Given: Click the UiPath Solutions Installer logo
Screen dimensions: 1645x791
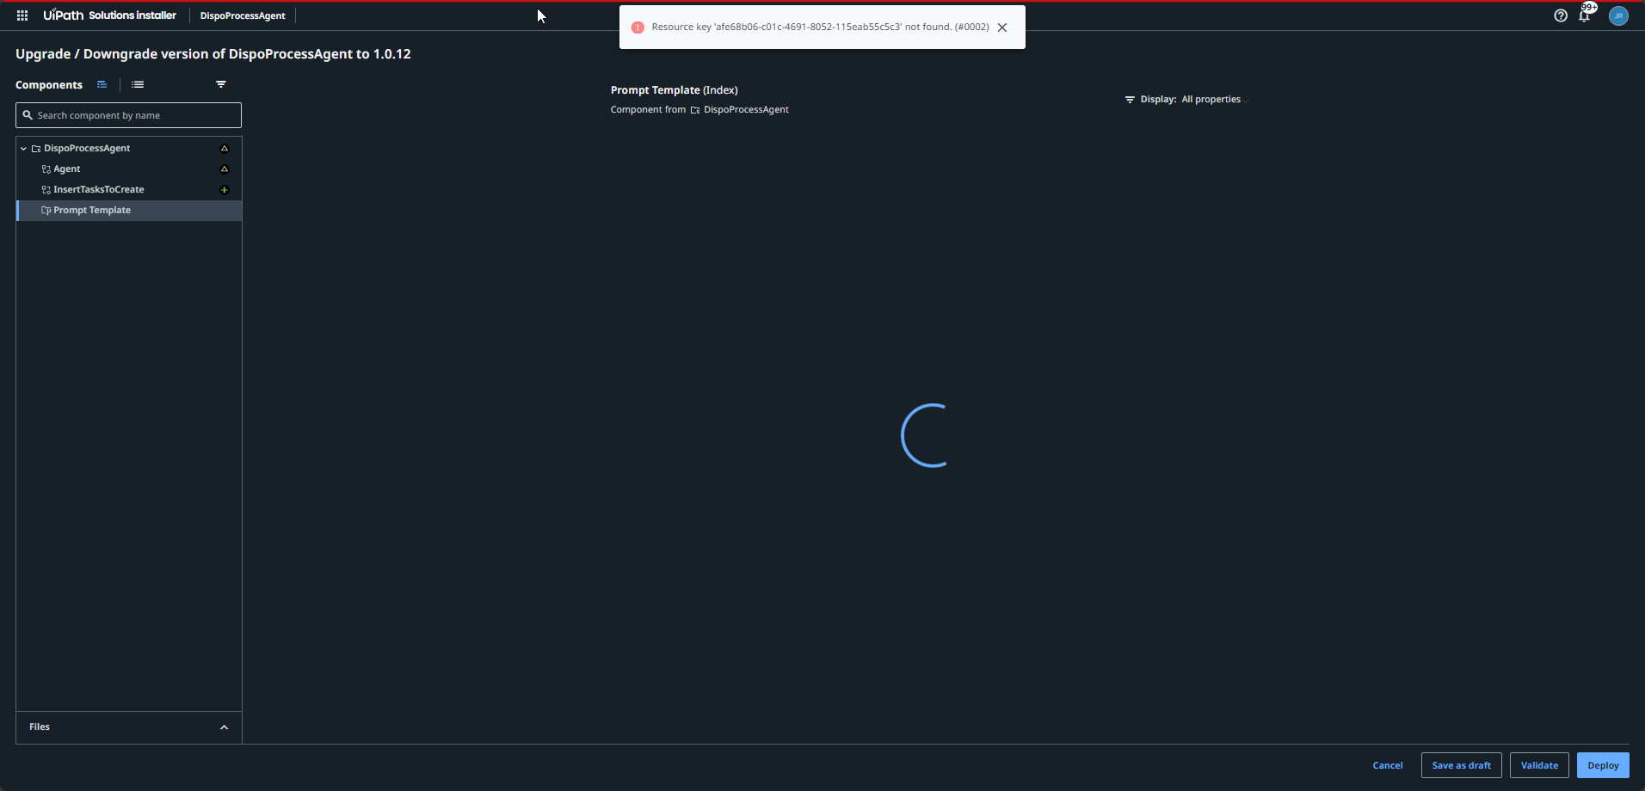Looking at the screenshot, I should [x=110, y=15].
